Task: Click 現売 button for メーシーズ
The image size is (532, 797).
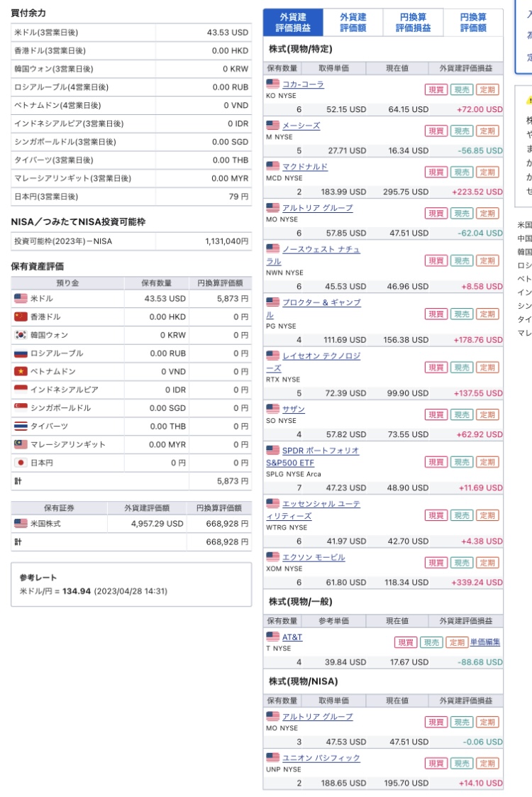Action: tap(461, 131)
